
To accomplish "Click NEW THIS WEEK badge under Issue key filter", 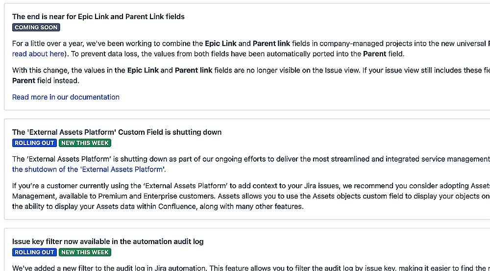I will click(x=85, y=252).
